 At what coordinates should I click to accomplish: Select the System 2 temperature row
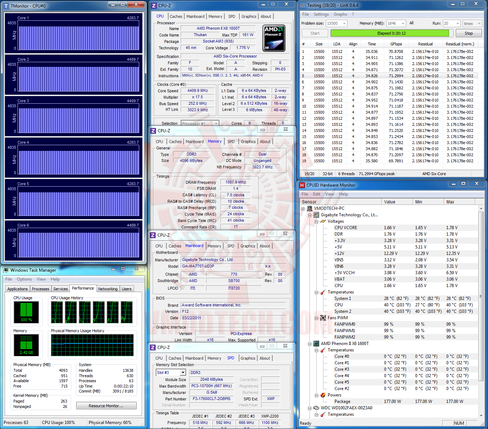click(389, 311)
